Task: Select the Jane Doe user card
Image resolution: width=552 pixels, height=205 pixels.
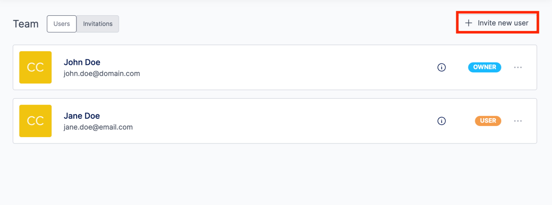Action: coord(275,121)
